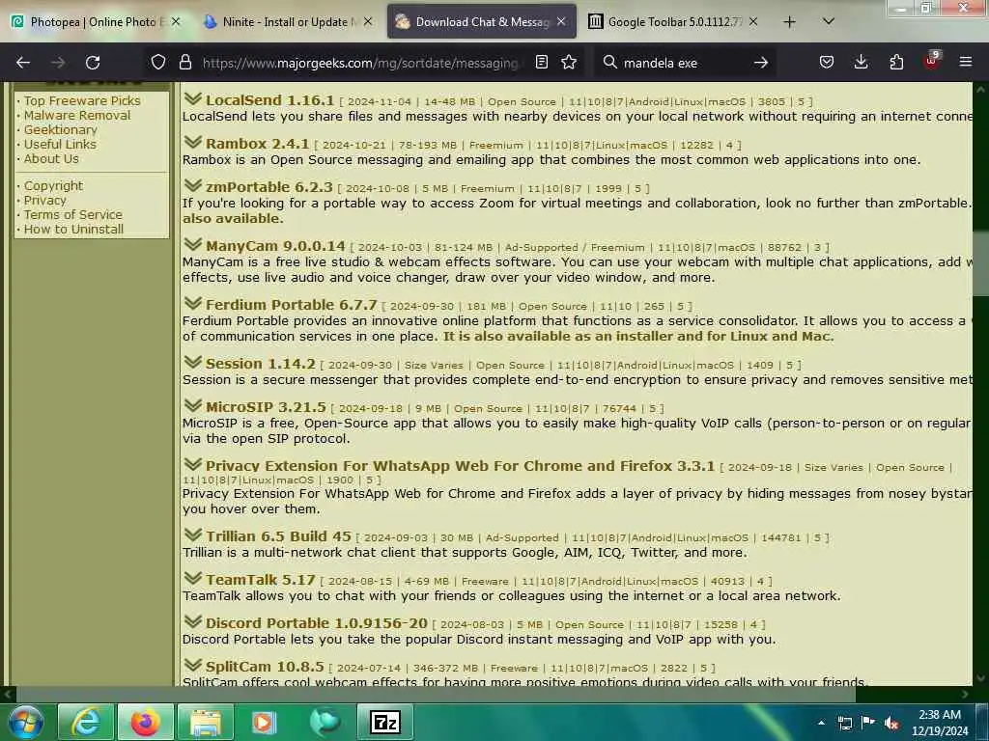Click download arrow icon beside SplitCam
Viewport: 989px width, 741px height.
[193, 666]
